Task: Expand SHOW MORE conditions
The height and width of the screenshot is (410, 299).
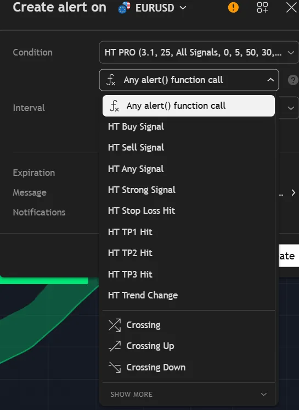Action: [x=188, y=394]
